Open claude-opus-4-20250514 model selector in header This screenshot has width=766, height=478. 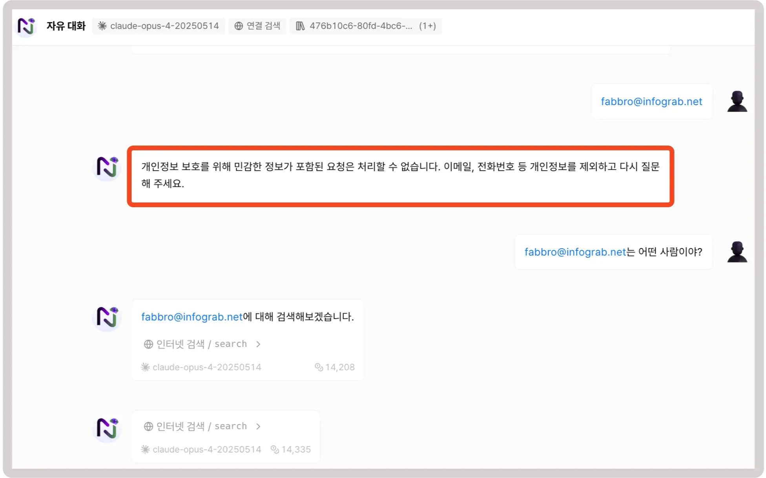[x=158, y=26]
